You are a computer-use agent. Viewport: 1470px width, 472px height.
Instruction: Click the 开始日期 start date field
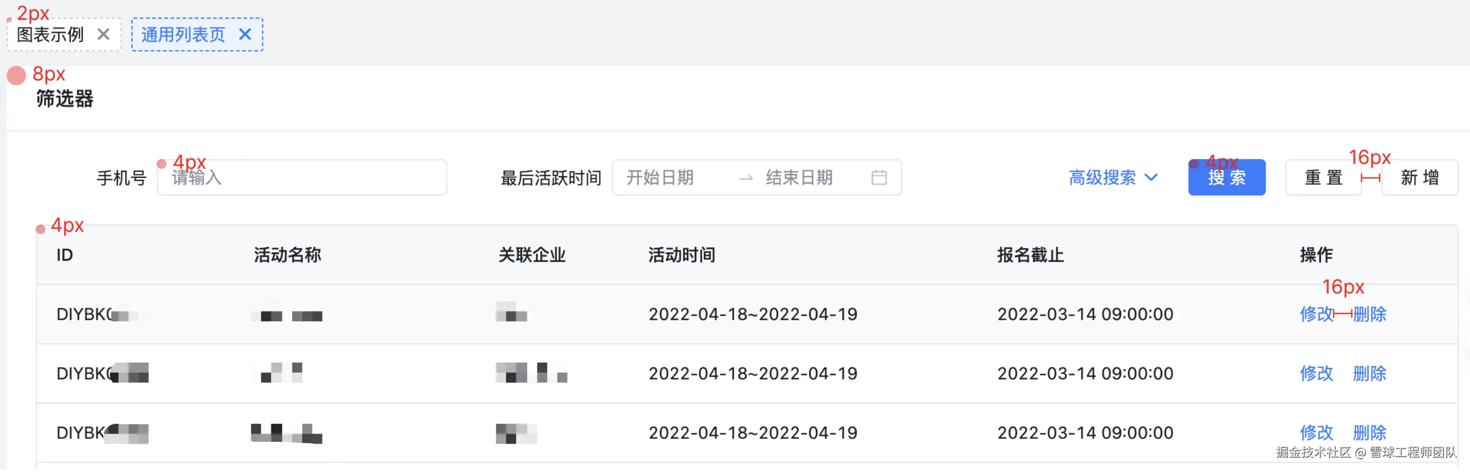[x=660, y=177]
